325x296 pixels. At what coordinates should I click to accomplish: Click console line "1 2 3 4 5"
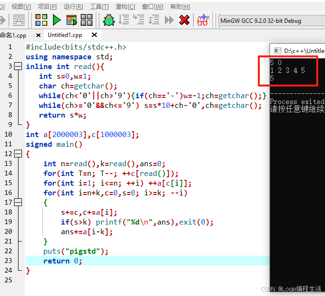tap(288, 70)
